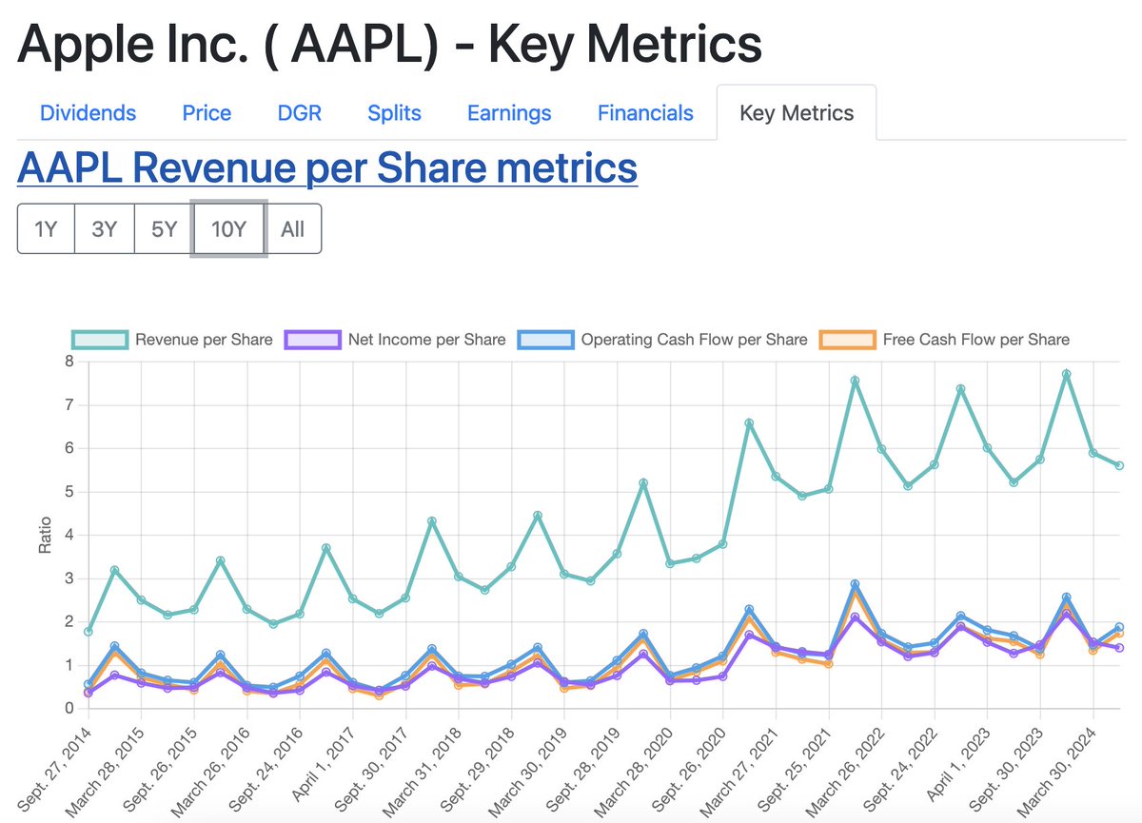Screen dimensions: 1142x823
Task: Click the Ratio y-axis label
Action: [45, 535]
